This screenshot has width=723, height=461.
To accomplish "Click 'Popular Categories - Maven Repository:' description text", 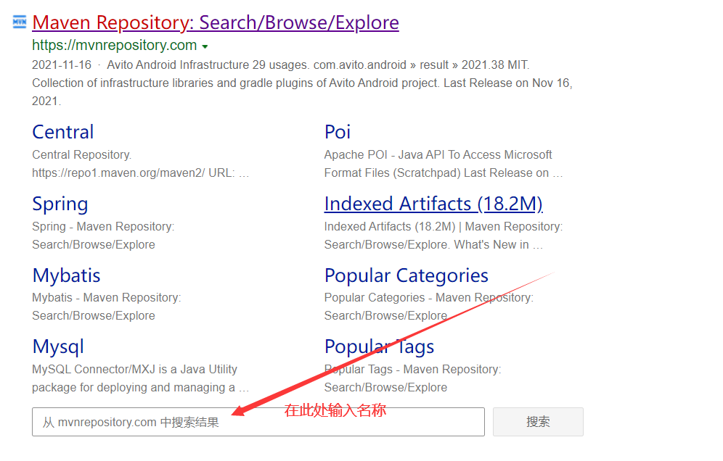I will pos(429,298).
